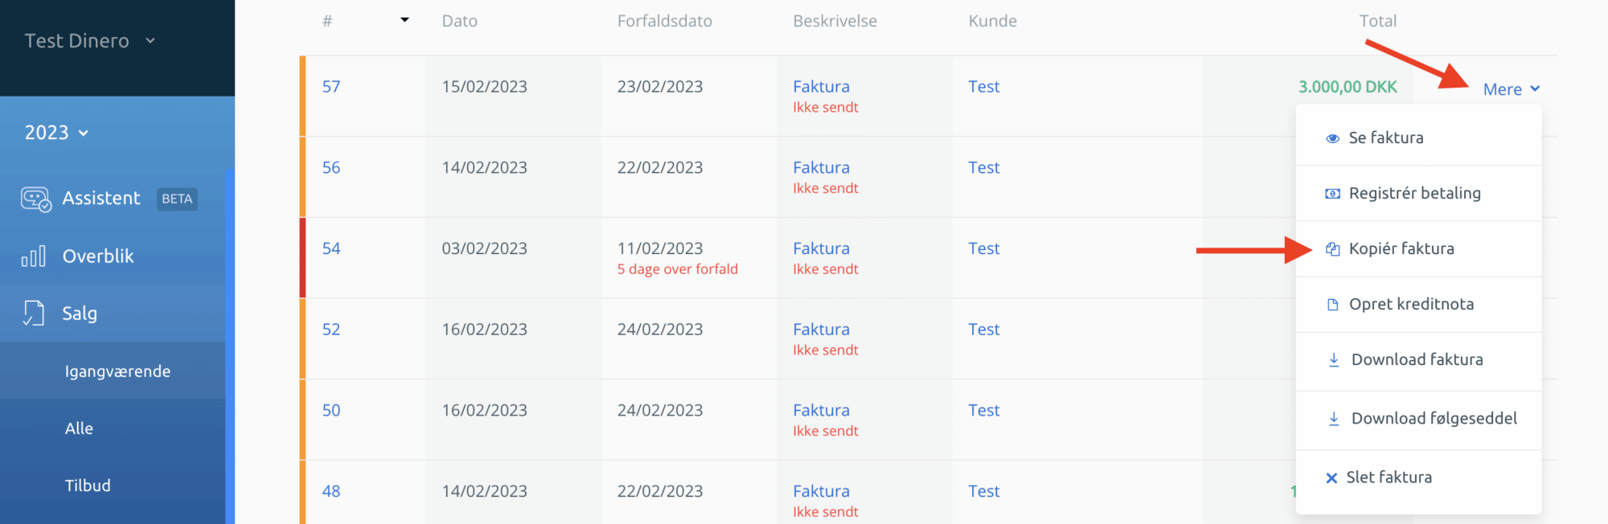Expand the Test Dinero company dropdown

(90, 41)
